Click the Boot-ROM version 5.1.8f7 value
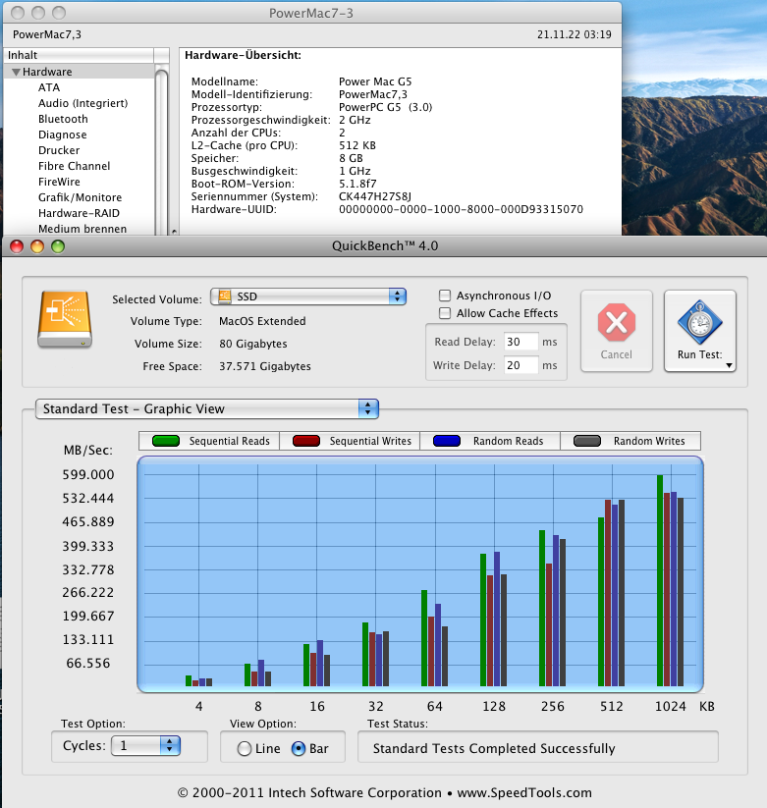The height and width of the screenshot is (808, 767). tap(357, 184)
